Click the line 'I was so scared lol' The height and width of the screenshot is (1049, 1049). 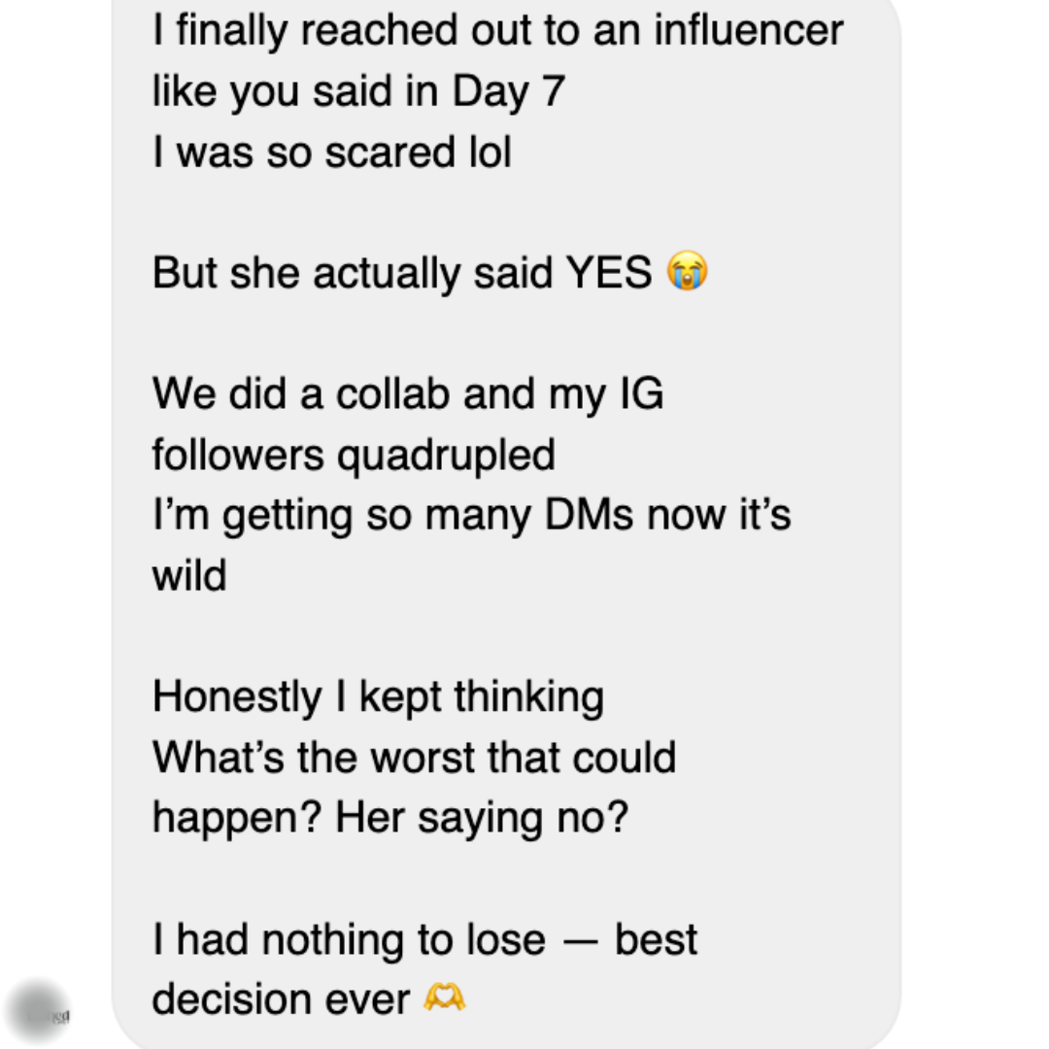pyautogui.click(x=332, y=152)
